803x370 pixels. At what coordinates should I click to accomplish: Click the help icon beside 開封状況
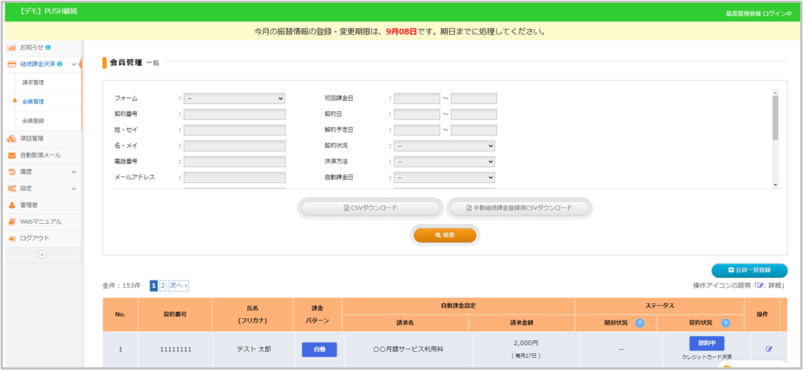pyautogui.click(x=640, y=323)
